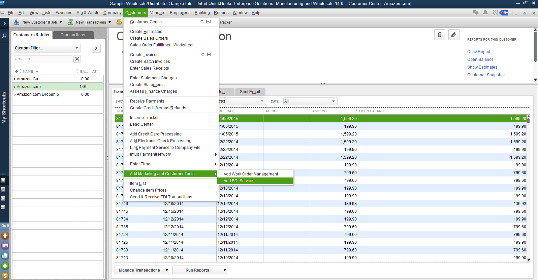Click the search magnifier in left sidebar
538x280 pixels.
point(4,36)
